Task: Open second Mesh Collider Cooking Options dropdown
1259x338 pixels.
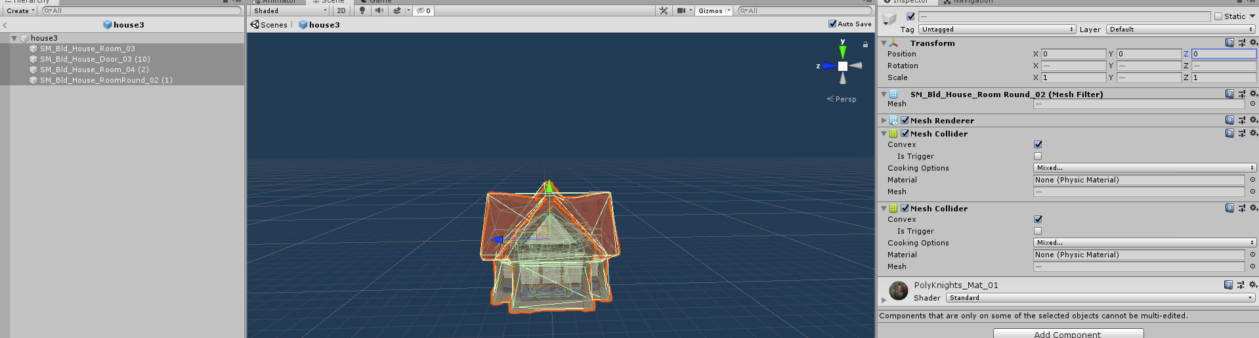Action: pos(1145,243)
